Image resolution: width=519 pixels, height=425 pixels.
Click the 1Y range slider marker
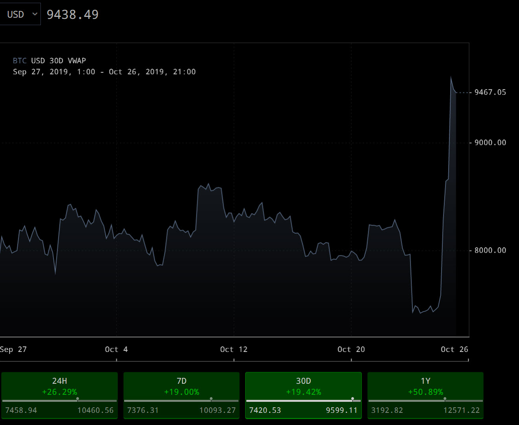point(445,399)
